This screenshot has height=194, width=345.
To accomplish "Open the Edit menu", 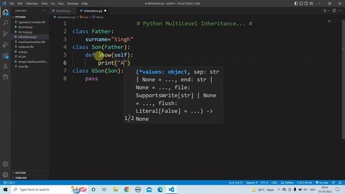I will point(20,4).
